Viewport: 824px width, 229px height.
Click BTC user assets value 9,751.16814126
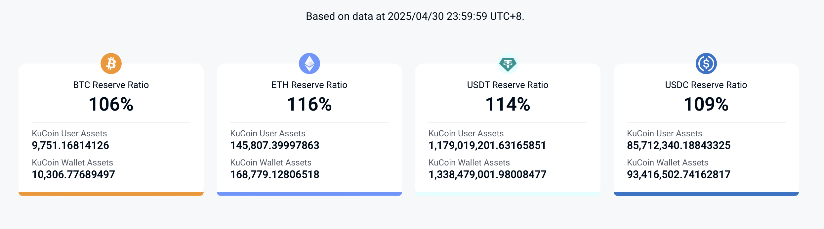click(70, 145)
